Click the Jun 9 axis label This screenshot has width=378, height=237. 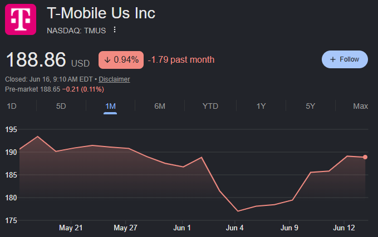tap(289, 228)
